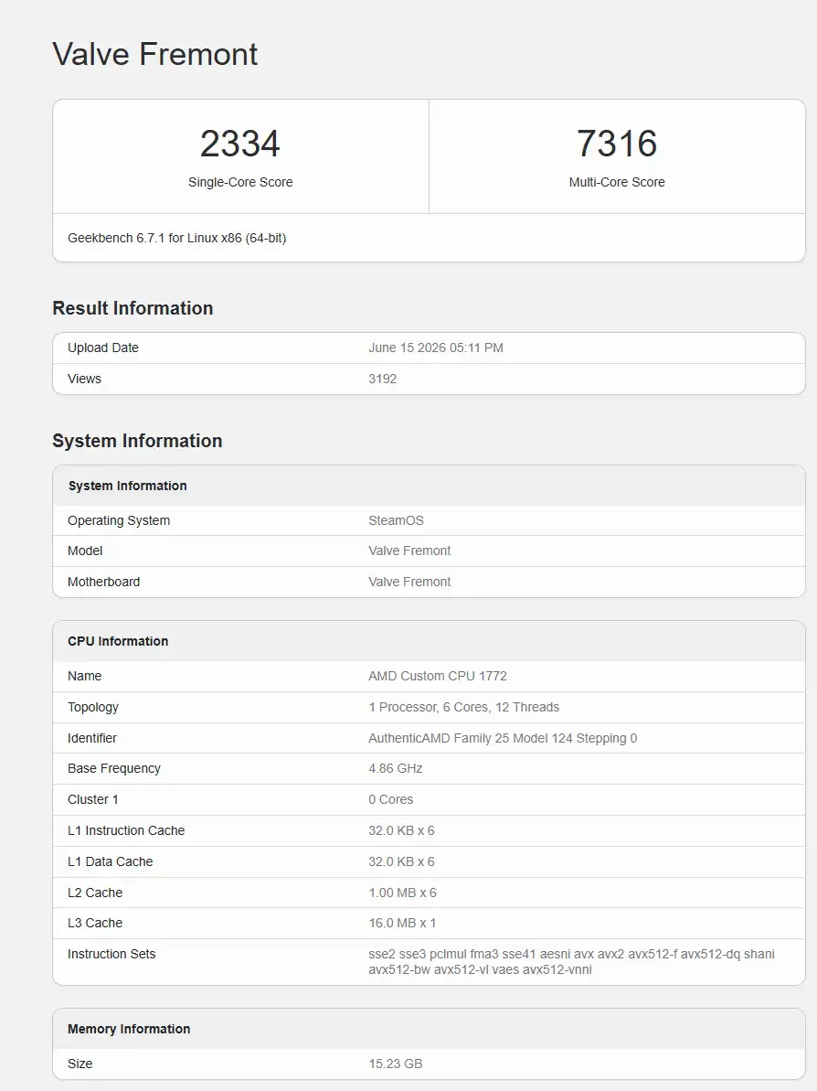Click the L2 Cache label
The image size is (817, 1091).
94,893
